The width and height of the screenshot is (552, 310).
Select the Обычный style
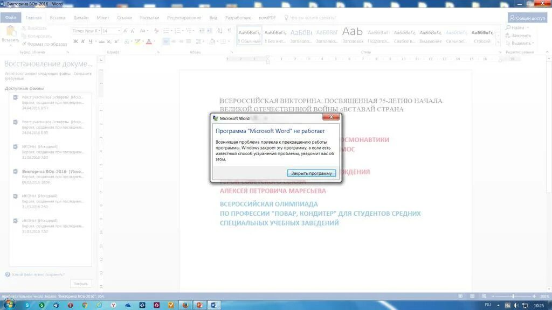249,36
